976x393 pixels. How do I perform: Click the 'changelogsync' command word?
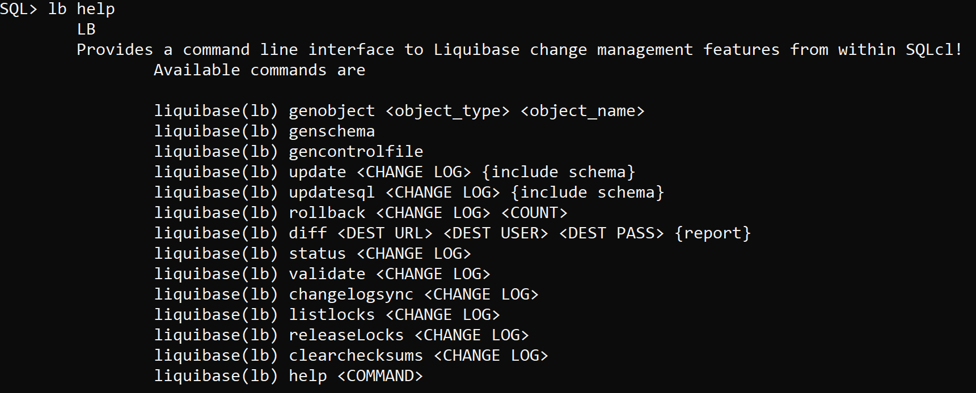[x=351, y=294]
